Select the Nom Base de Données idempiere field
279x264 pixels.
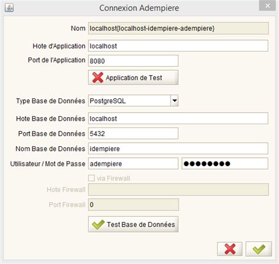(178, 148)
